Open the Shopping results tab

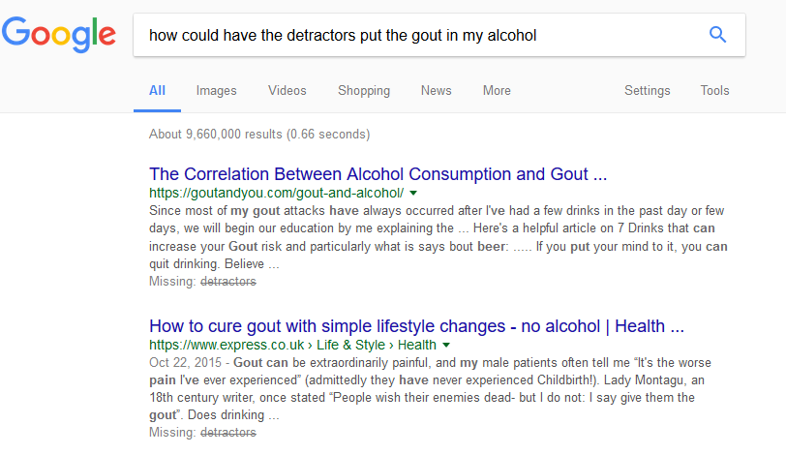click(x=364, y=91)
